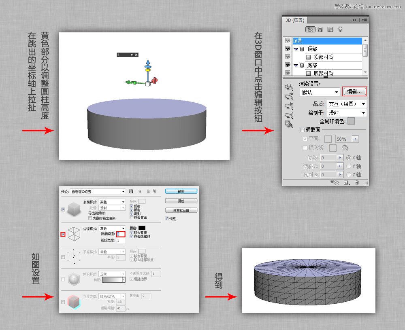Viewport: 405px width, 330px height.
Task: Open the 预设 preset dropdown
Action: 98,191
